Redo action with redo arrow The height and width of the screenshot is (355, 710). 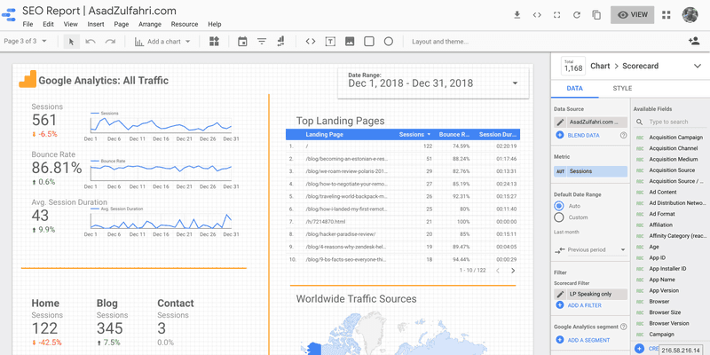110,42
